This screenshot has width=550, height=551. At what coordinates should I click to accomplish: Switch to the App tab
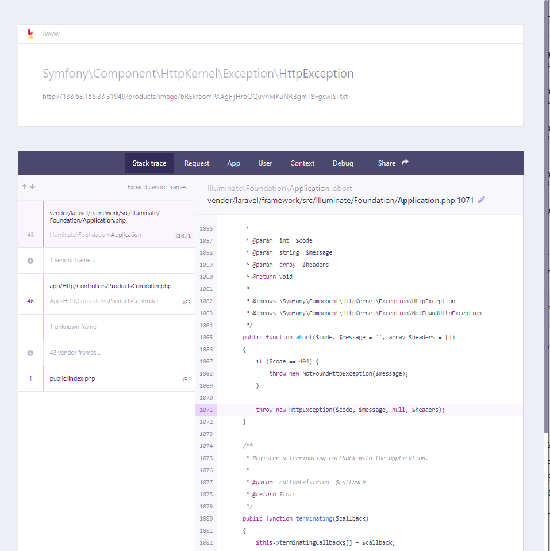coord(233,163)
